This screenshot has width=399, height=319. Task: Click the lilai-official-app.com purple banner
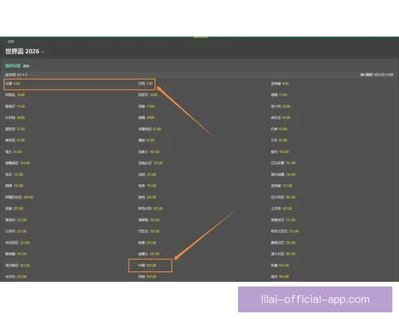point(315,300)
